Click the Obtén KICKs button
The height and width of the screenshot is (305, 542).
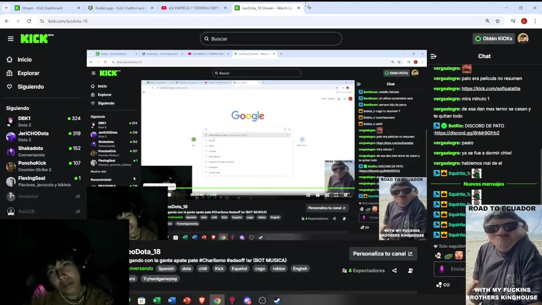(493, 39)
